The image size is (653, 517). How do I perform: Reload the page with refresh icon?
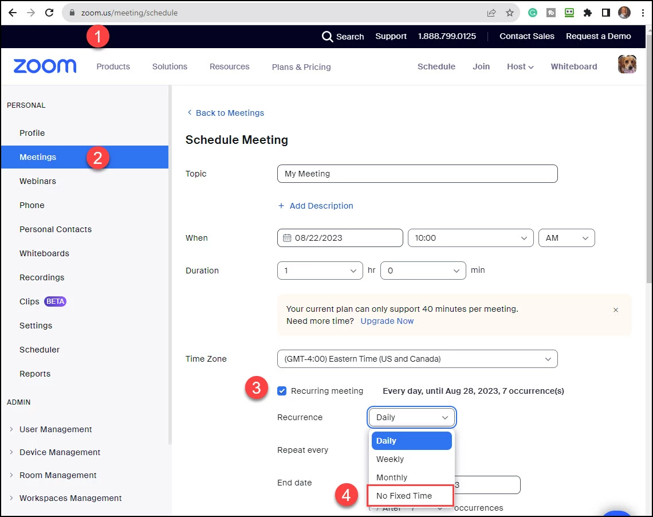point(49,13)
